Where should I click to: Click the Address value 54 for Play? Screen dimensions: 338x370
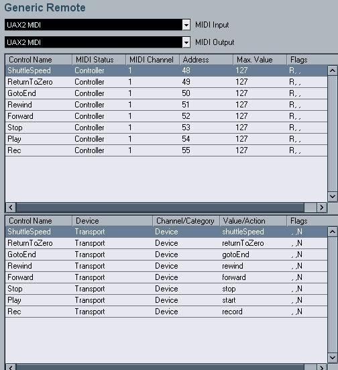coord(186,139)
